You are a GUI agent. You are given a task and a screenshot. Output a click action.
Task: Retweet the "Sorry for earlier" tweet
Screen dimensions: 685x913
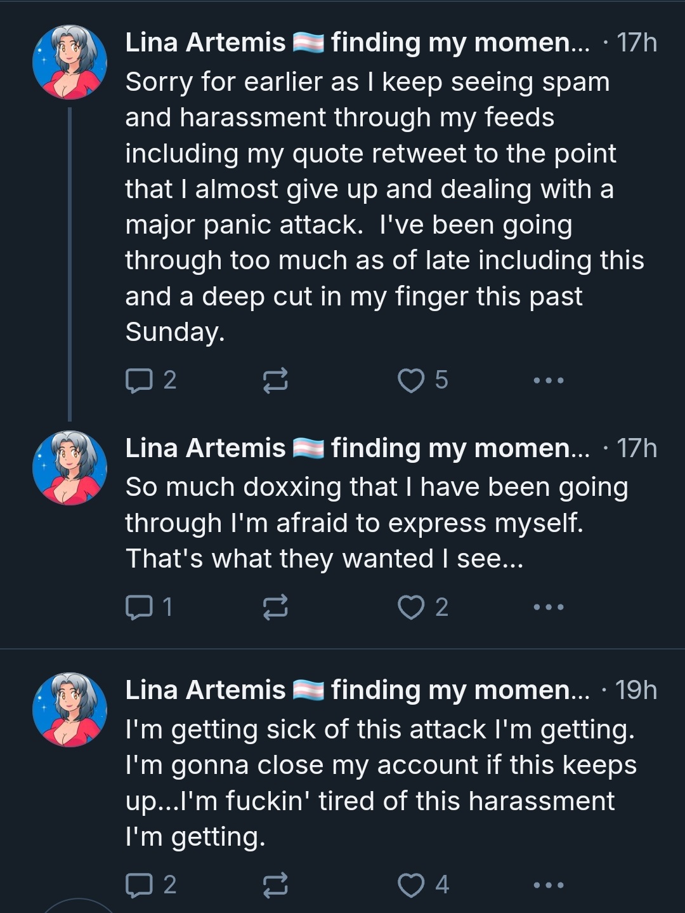[275, 380]
